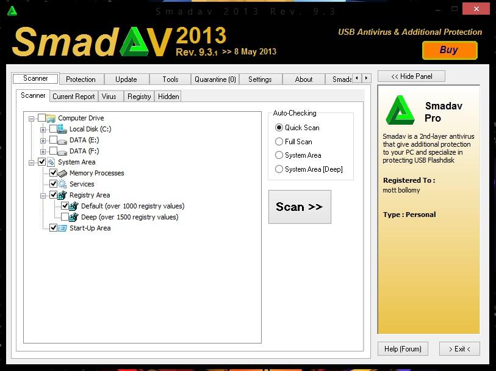Click the DATA (F:) drive icon

[x=62, y=152]
